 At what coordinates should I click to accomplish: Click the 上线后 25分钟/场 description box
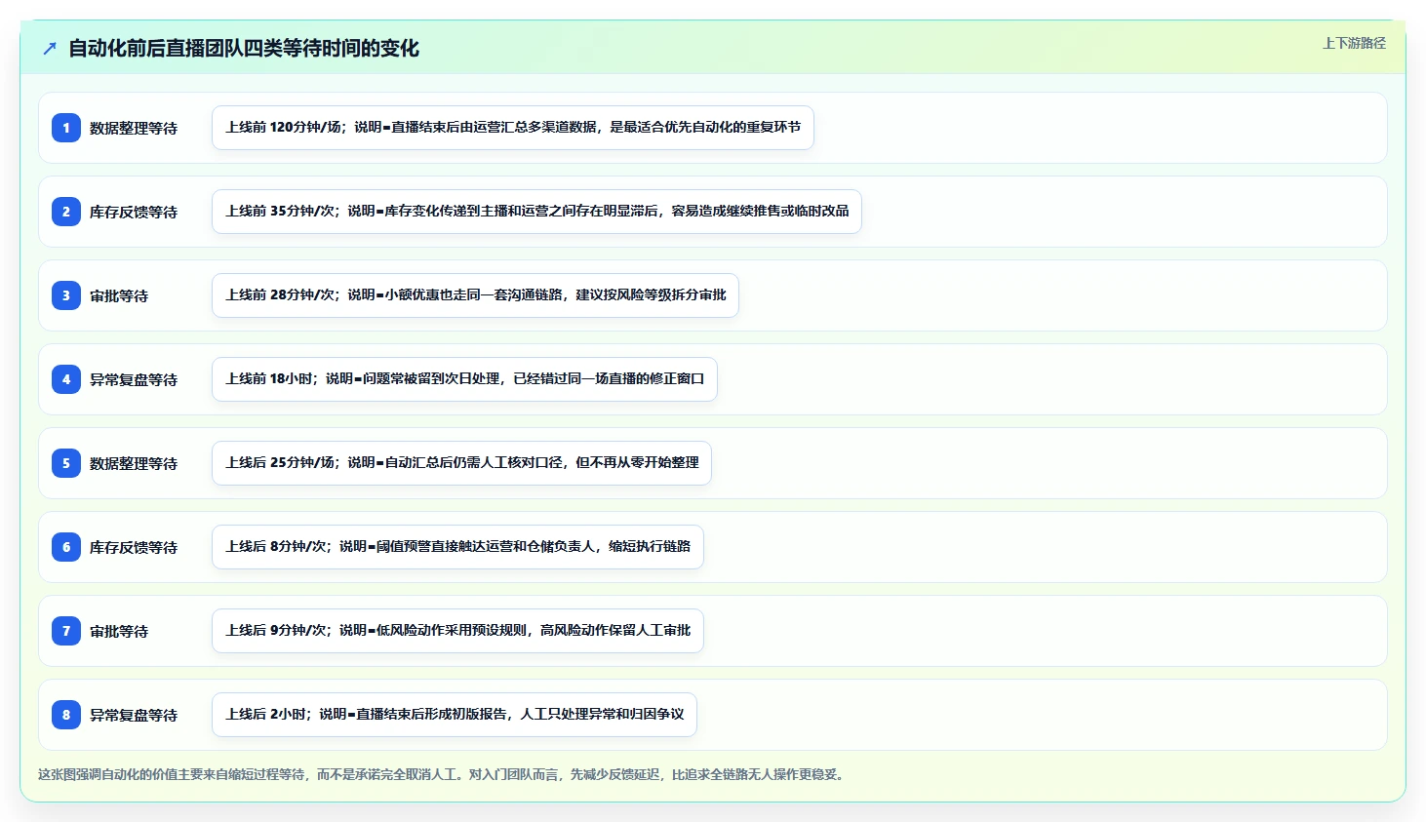click(461, 463)
